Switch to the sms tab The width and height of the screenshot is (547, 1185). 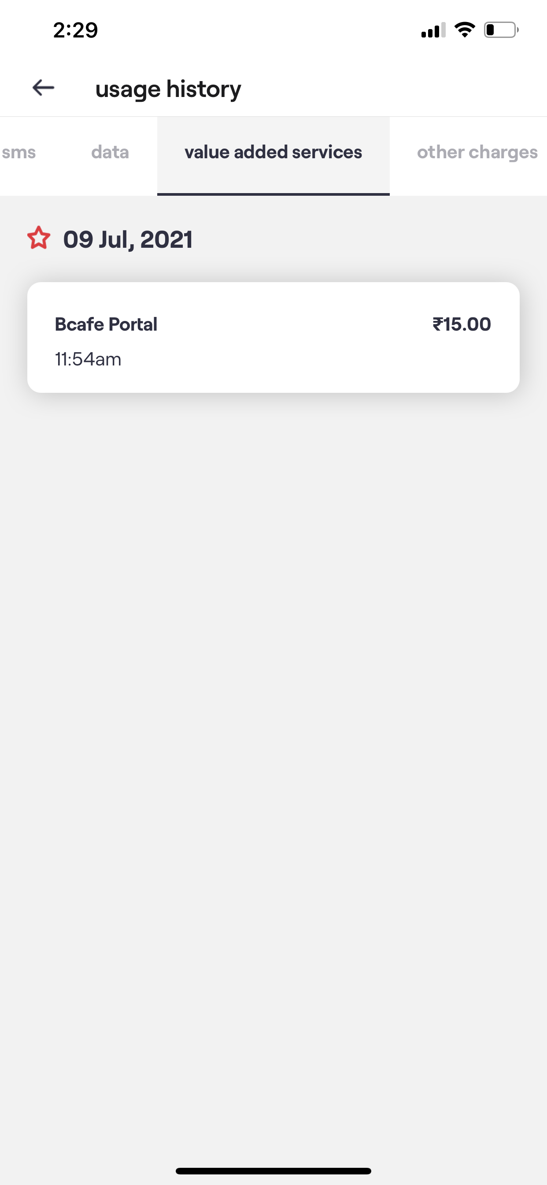[x=18, y=152]
